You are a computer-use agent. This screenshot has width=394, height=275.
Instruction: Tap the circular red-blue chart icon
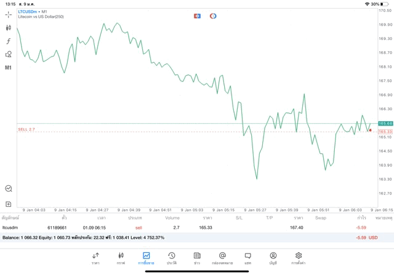[213, 15]
